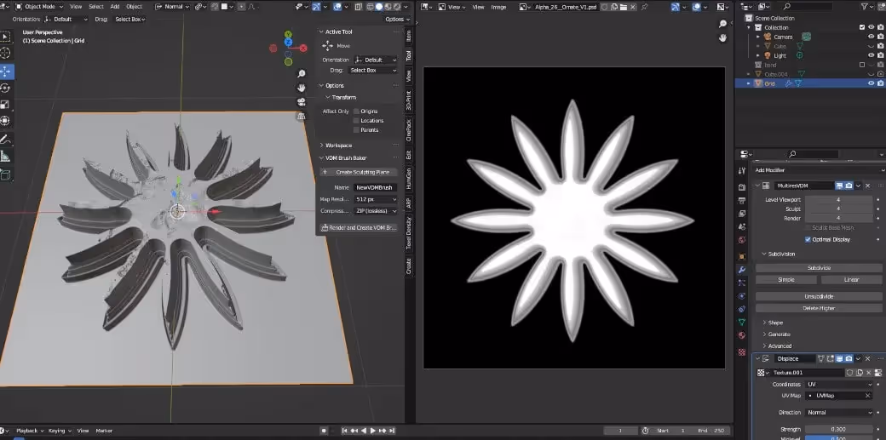The height and width of the screenshot is (440, 886).
Task: Enable the Parents checkbox
Action: pyautogui.click(x=356, y=130)
